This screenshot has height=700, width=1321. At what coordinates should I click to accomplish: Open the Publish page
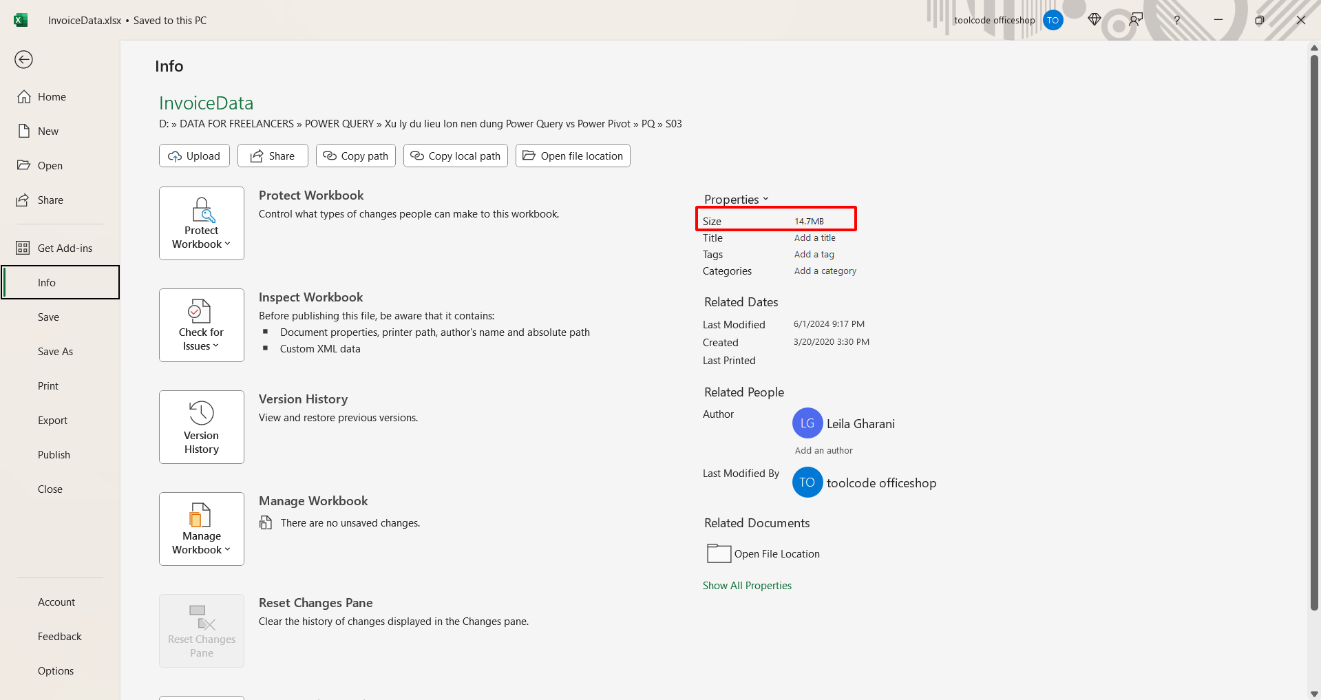click(x=60, y=455)
